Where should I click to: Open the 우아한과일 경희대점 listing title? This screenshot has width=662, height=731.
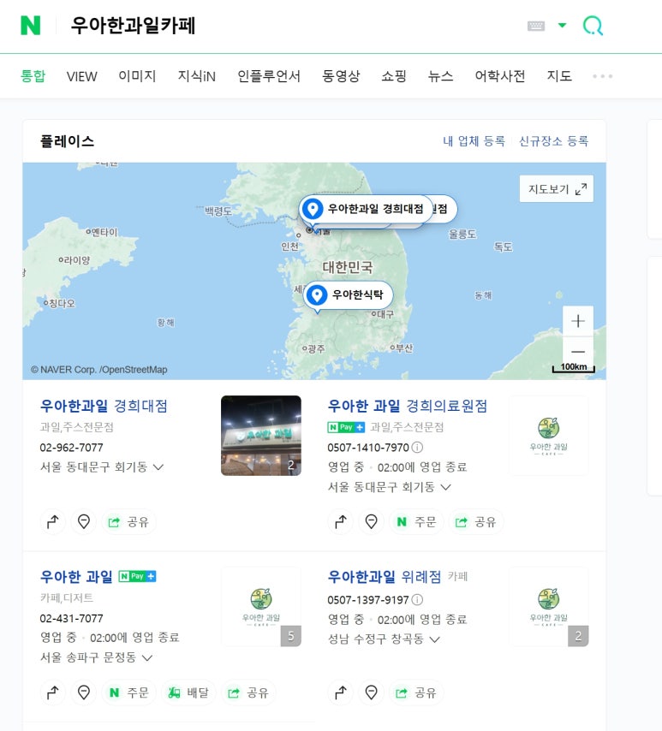coord(104,406)
